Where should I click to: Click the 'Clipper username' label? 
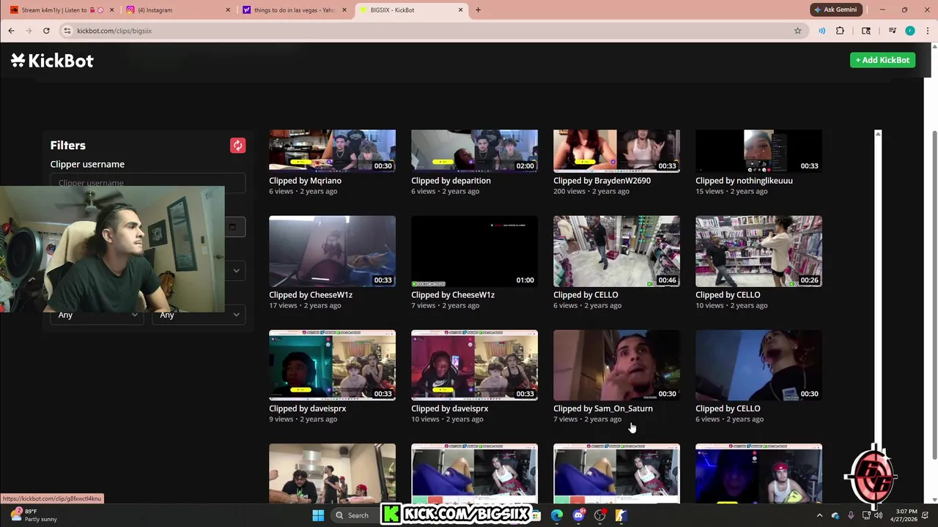(x=87, y=164)
